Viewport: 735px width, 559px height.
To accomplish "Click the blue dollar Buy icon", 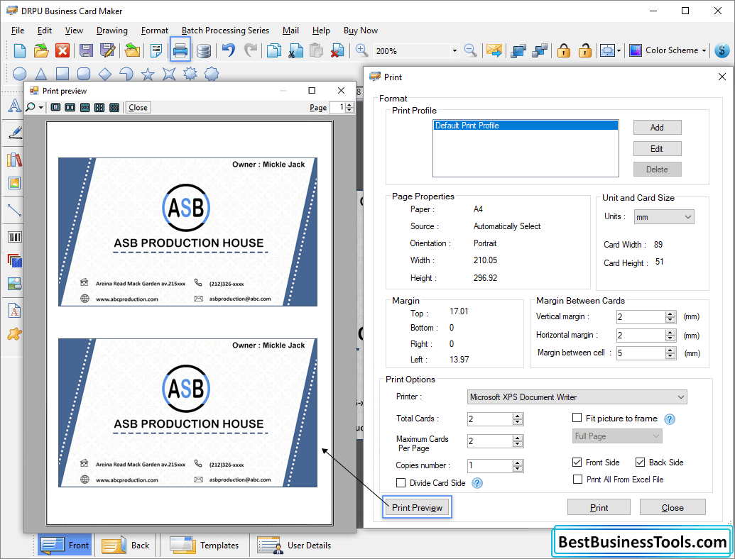I will (x=722, y=50).
